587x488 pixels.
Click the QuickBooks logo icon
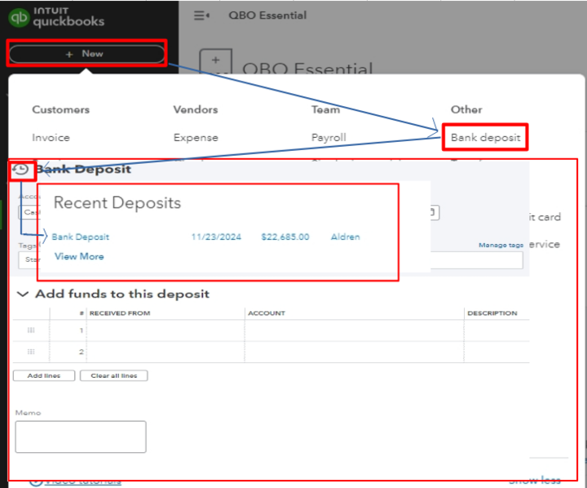(19, 18)
